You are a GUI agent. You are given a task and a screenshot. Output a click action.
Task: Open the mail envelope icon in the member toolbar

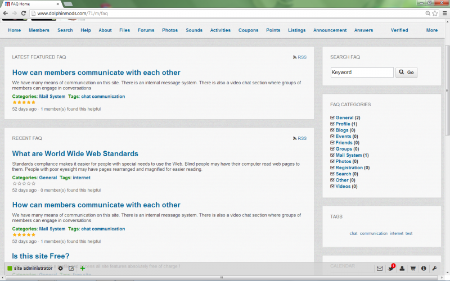tap(379, 269)
